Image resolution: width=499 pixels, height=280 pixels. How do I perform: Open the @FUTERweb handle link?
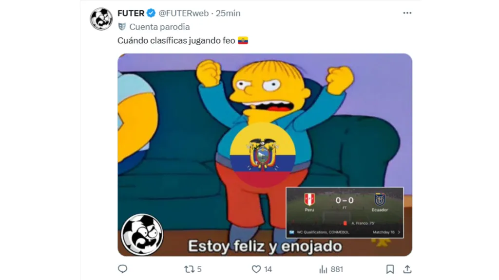point(184,13)
